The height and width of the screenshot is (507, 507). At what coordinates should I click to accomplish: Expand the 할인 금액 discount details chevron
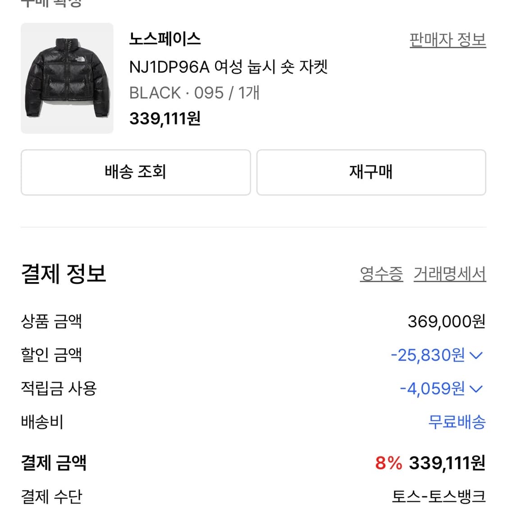[477, 355]
